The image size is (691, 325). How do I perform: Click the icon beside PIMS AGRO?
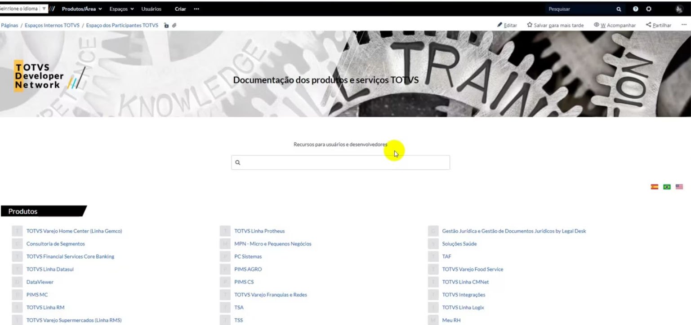[x=225, y=269]
